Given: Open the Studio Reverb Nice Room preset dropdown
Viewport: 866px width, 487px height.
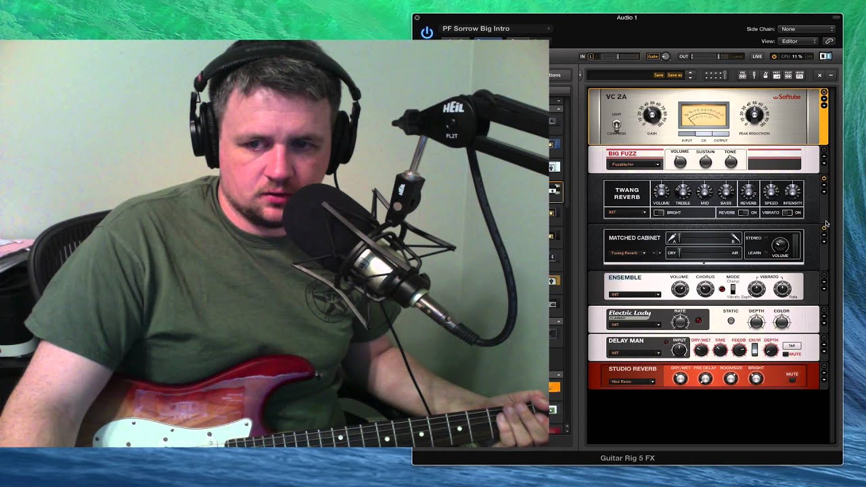Looking at the screenshot, I should click(632, 381).
